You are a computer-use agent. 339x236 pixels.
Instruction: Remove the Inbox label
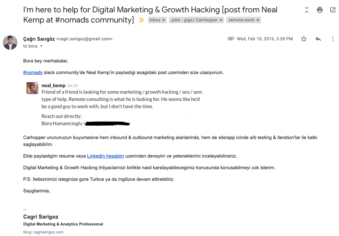tap(164, 20)
